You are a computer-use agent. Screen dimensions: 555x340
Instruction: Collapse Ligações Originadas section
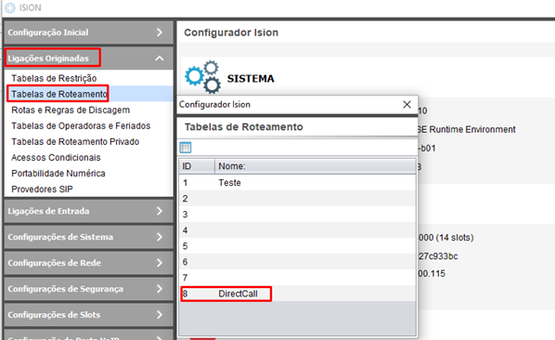pos(88,59)
